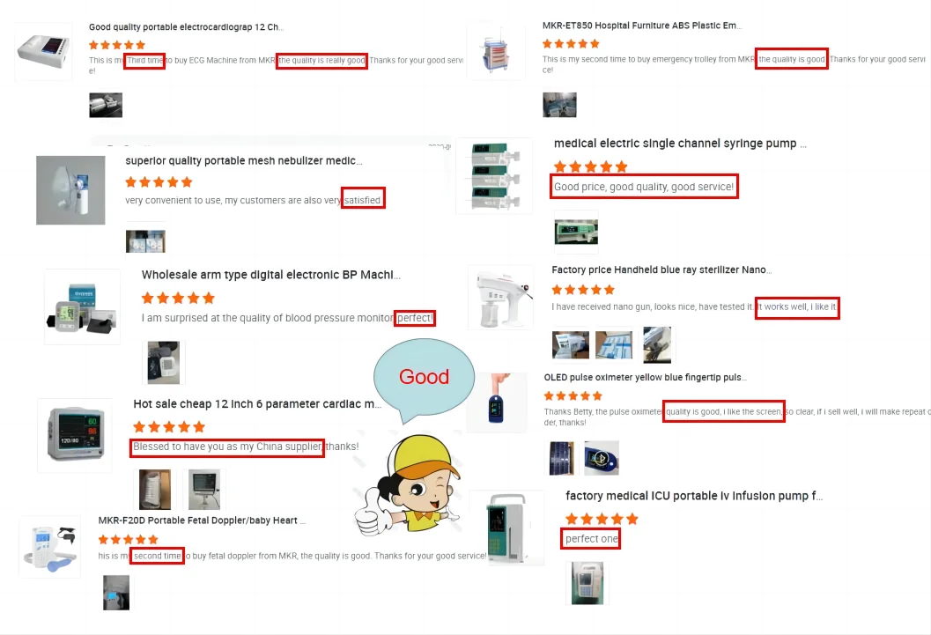
Task: Select the pulse oximeter product image
Action: pyautogui.click(x=497, y=402)
